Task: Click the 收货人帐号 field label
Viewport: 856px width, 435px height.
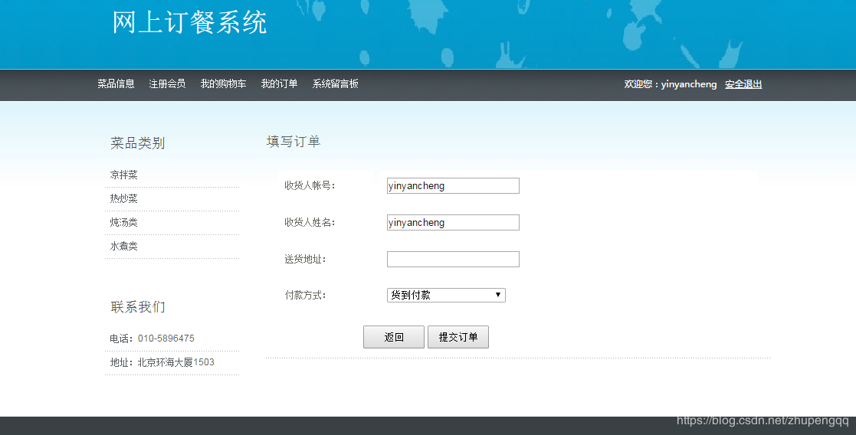Action: tap(310, 185)
